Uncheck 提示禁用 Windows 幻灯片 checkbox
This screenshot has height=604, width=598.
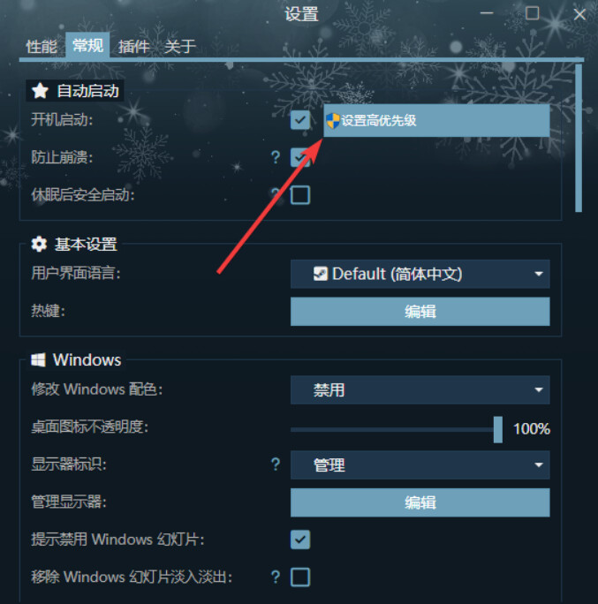pyautogui.click(x=300, y=540)
